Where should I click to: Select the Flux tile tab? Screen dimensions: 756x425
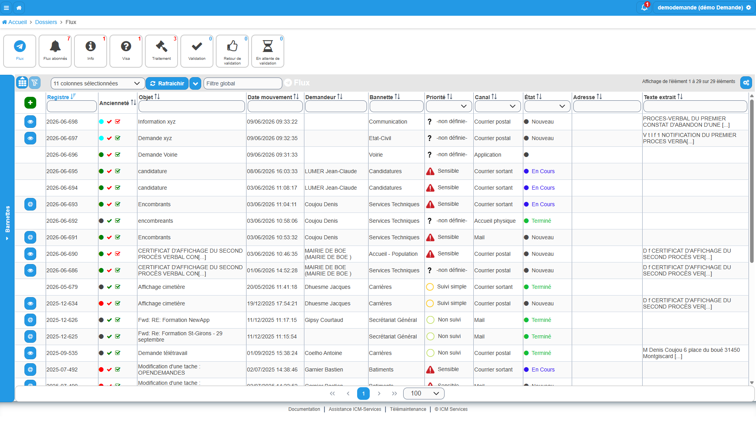20,51
